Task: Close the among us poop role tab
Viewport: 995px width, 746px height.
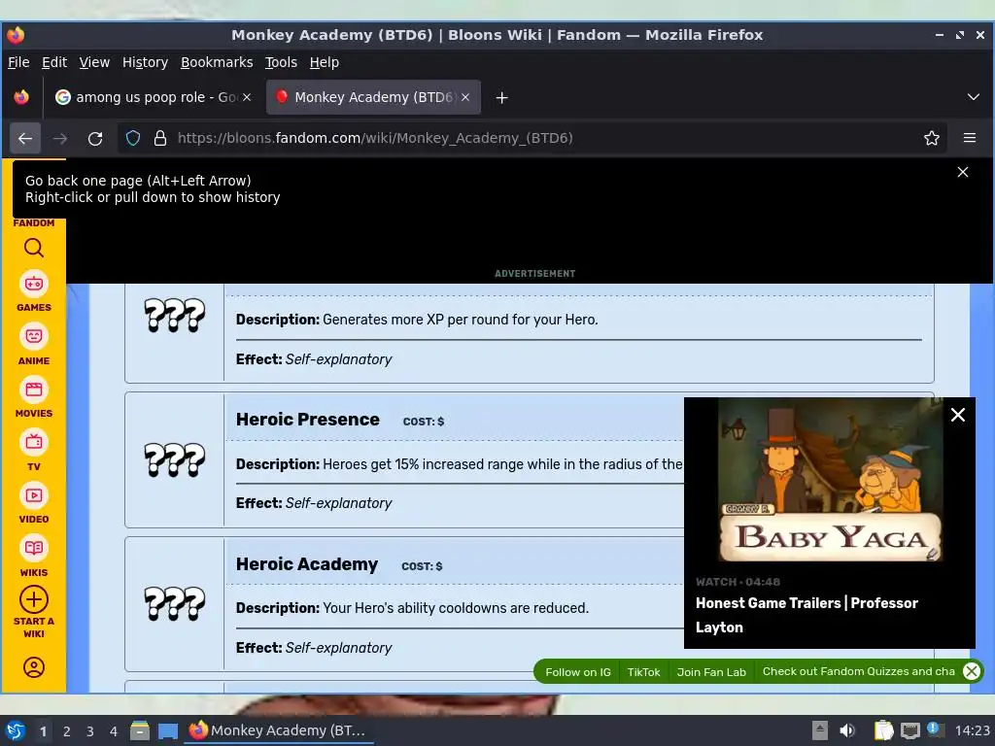Action: [247, 97]
